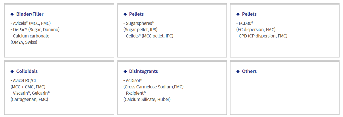Click the Calcium carbonate list entry
This screenshot has width=343, height=117.
[x=30, y=36]
